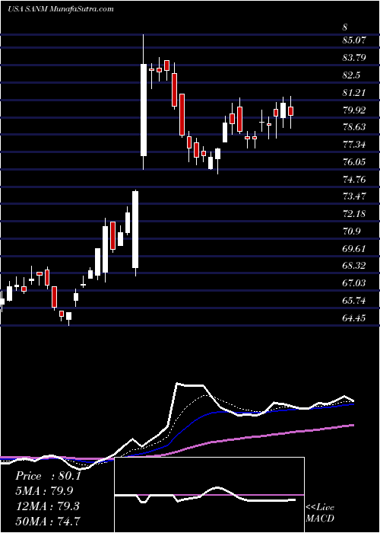Click the 69.61 price axis label
Screen dimensions: 380x533
pyautogui.click(x=355, y=249)
